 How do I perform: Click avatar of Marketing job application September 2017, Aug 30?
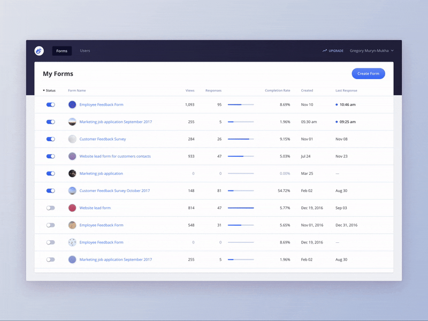(72, 259)
